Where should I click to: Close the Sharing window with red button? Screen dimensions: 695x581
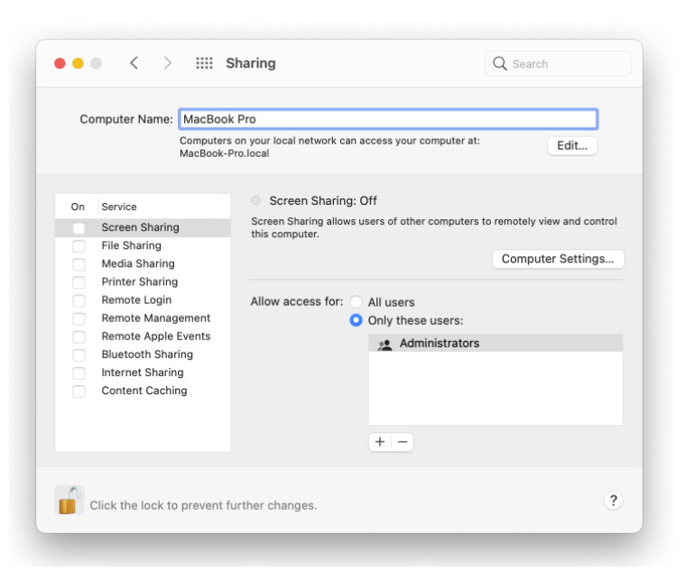[60, 63]
